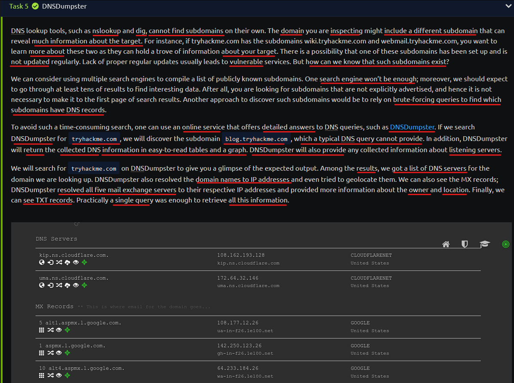Click the green crosshair icon under alt1.aspmx.l.google.com
514x383 pixels.
(x=67, y=330)
